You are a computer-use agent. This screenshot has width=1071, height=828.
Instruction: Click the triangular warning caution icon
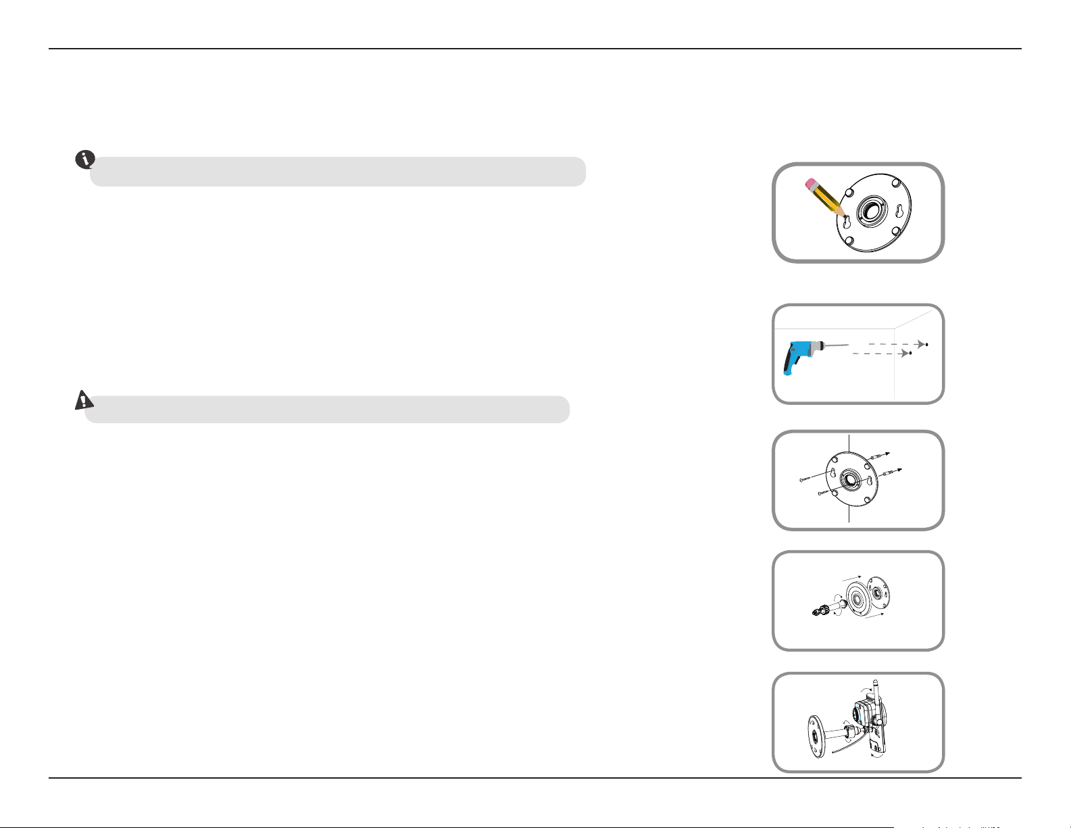(83, 400)
